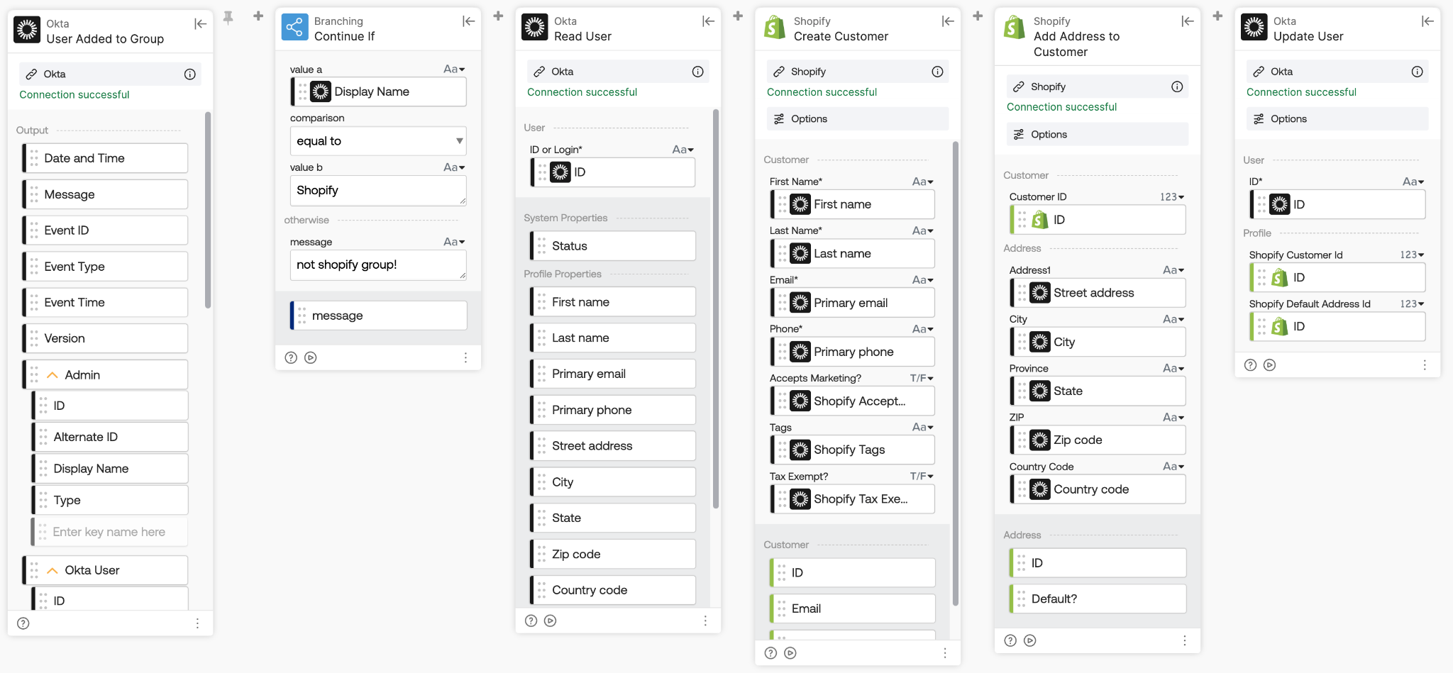The image size is (1453, 673).
Task: Add a step before Continue If card
Action: tap(258, 16)
